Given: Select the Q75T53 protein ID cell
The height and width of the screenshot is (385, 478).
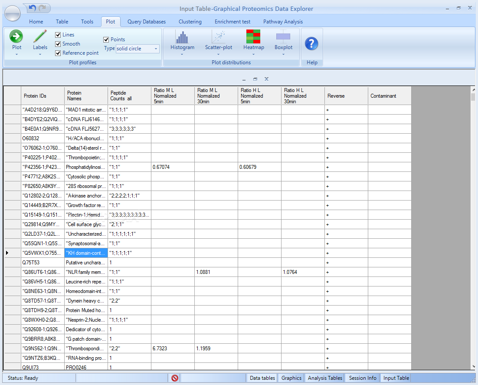Looking at the screenshot, I should point(43,263).
